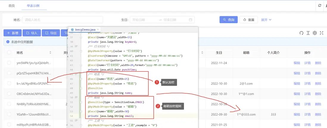327x128 pixels.
Task: Click the import icon on the 导入 button
Action: (x=27, y=33)
